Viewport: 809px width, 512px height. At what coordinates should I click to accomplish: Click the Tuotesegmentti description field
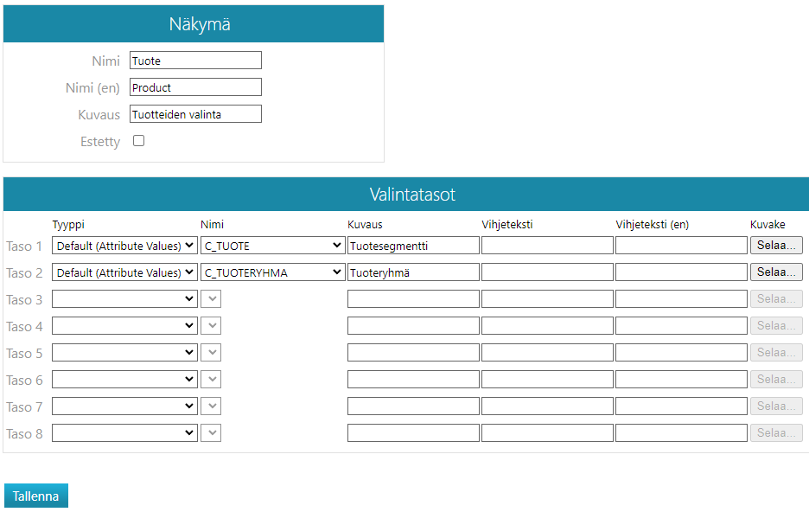click(412, 246)
